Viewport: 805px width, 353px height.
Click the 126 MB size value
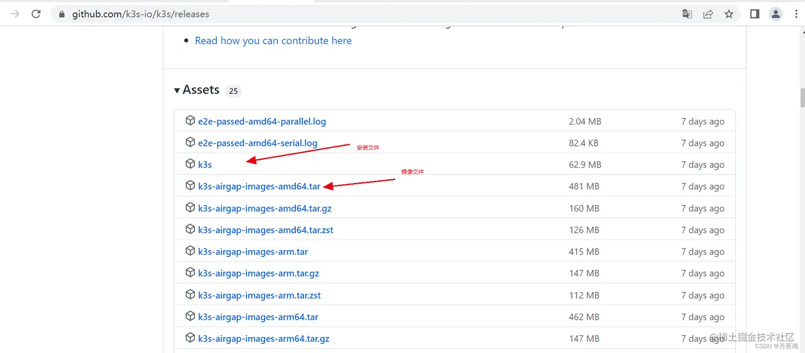click(x=584, y=230)
